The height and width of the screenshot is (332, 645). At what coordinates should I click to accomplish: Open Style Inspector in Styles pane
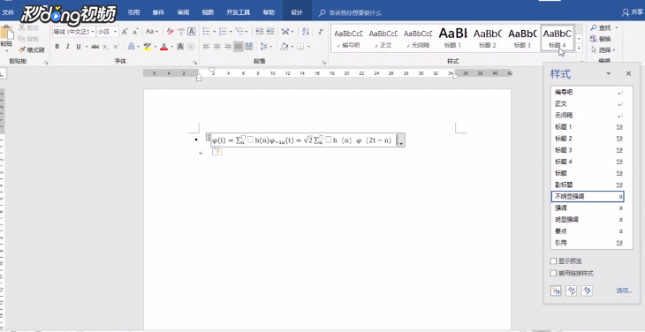coord(572,290)
